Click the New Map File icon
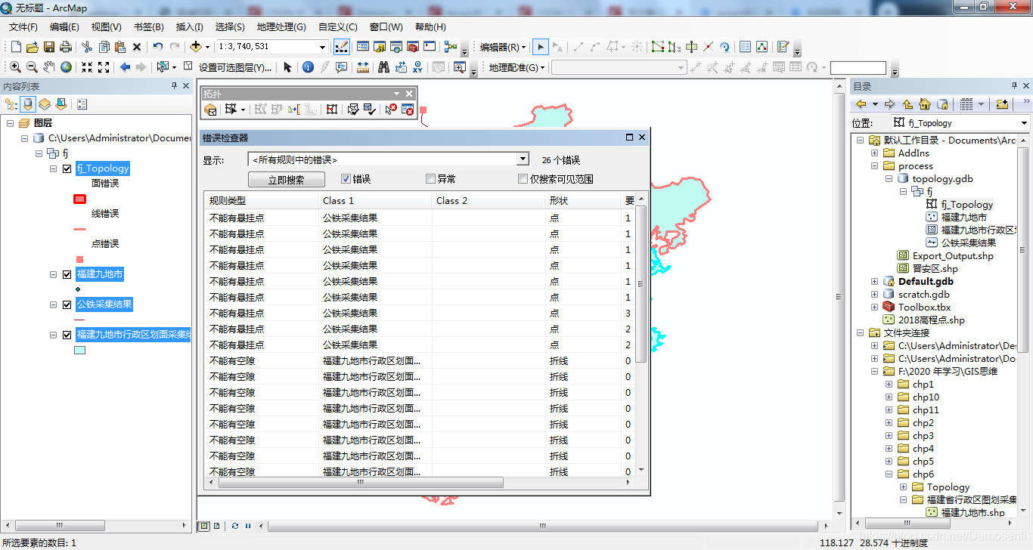 click(x=16, y=47)
